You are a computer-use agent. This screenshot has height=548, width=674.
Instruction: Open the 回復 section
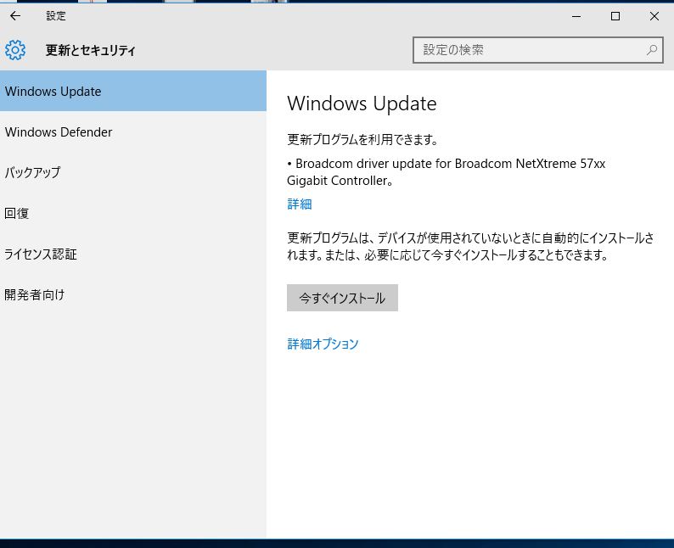pyautogui.click(x=132, y=213)
